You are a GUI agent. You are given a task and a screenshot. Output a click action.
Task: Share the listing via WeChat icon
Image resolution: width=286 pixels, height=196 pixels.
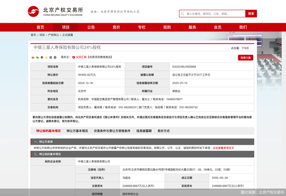click(x=37, y=58)
